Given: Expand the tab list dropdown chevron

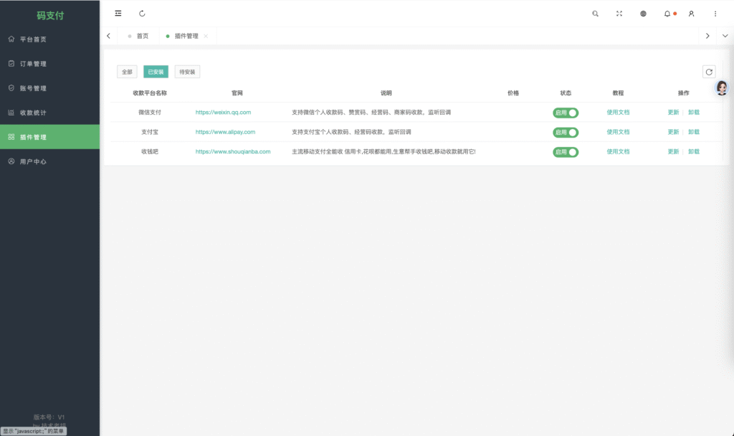Looking at the screenshot, I should tap(725, 36).
